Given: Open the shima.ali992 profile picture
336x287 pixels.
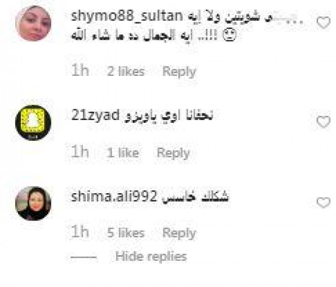Looking at the screenshot, I should tap(34, 203).
